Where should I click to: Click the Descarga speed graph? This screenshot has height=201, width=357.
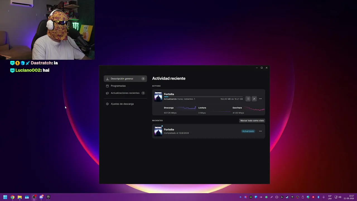point(186,108)
